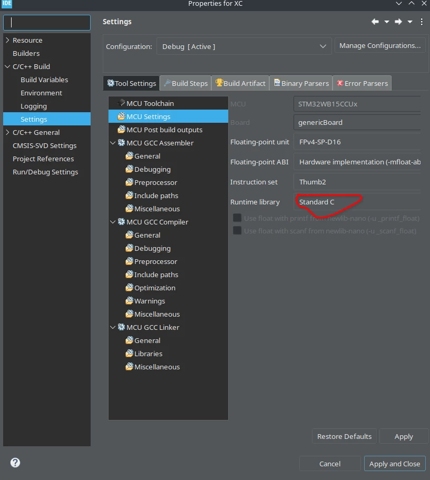Screen dimensions: 430x480
Task: Collapse the MCU GCC Assembler tree node
Action: [x=113, y=143]
